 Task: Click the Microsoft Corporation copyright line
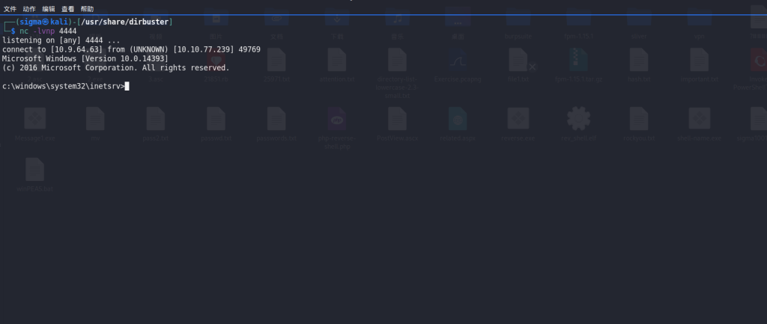coord(116,68)
